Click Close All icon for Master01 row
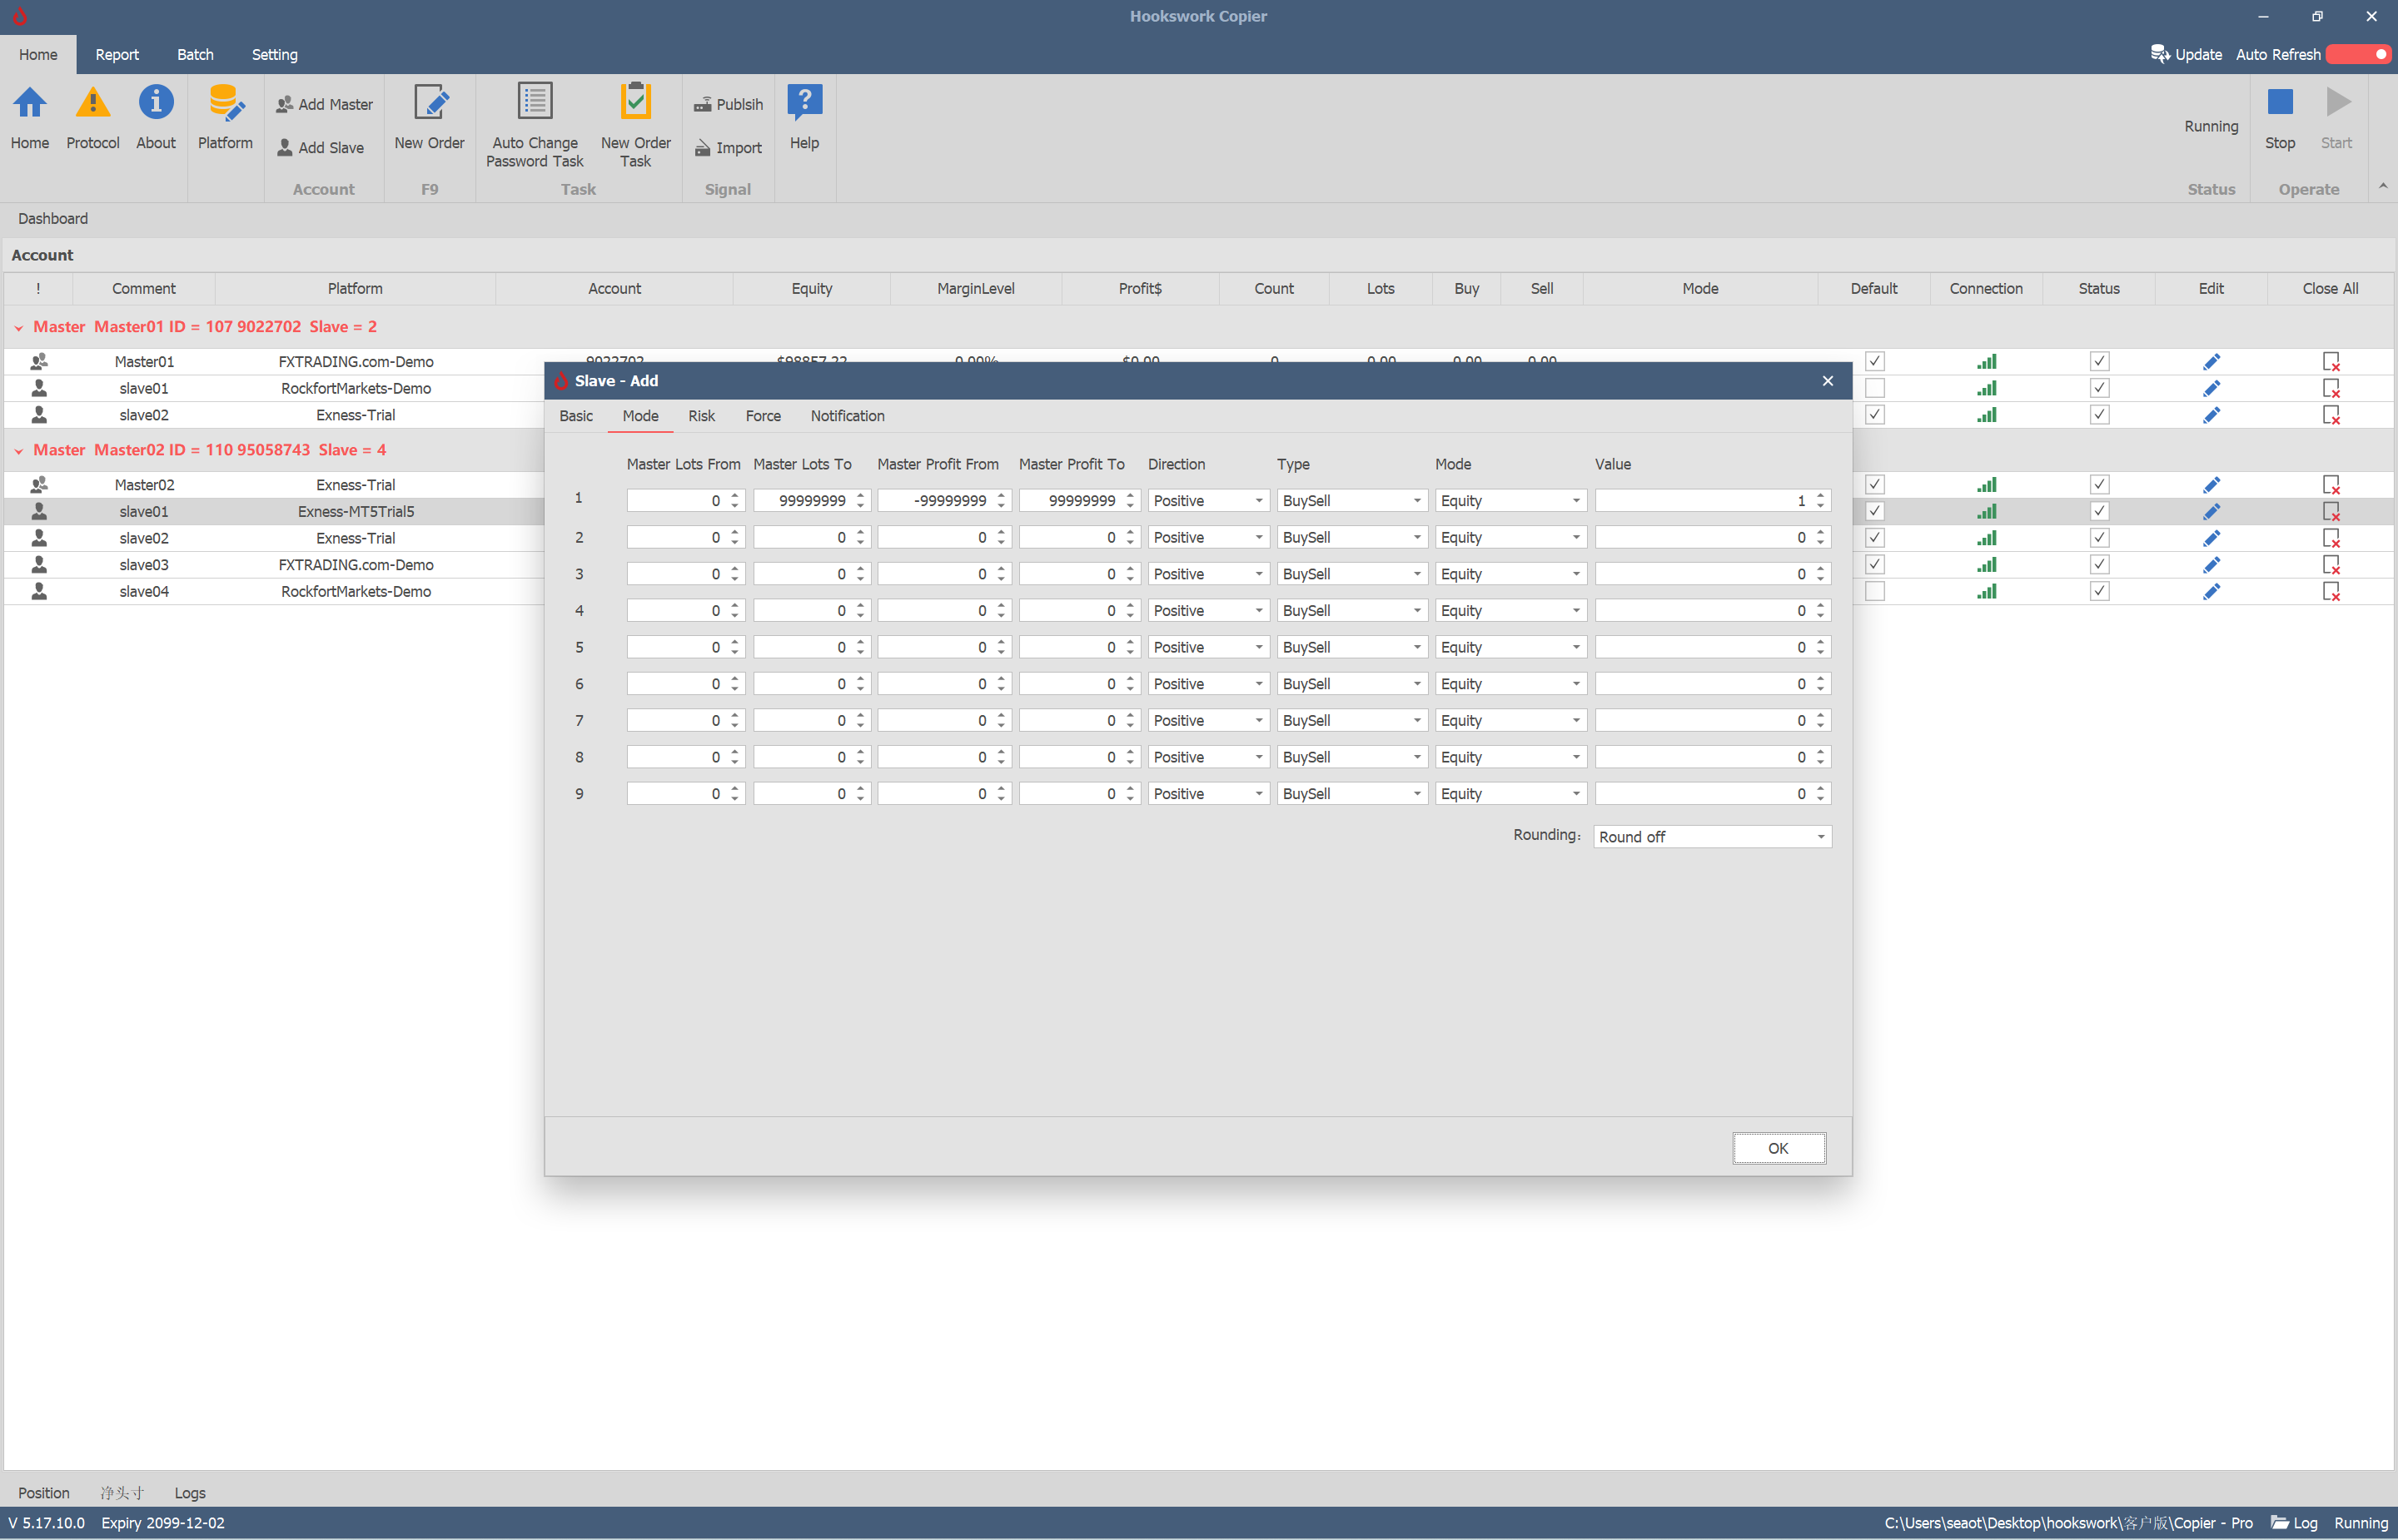2398x1540 pixels. tap(2331, 361)
